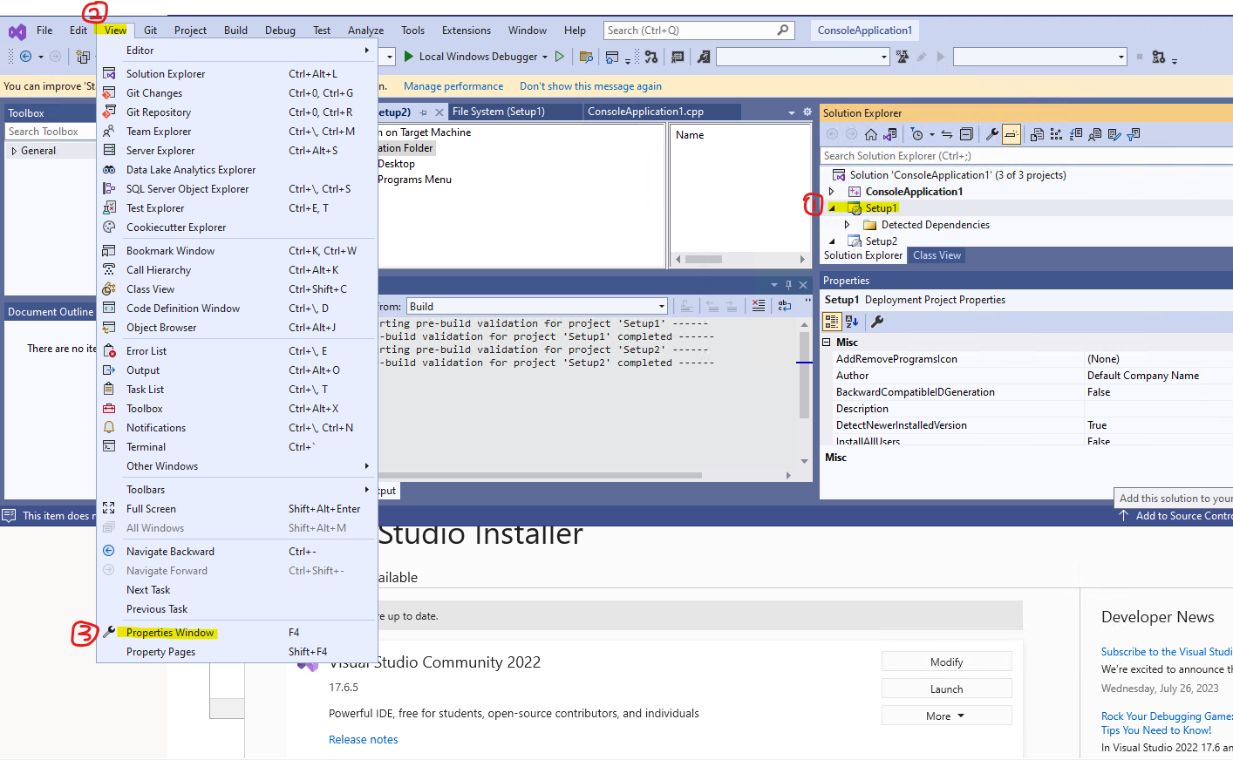Open Release notes link

(364, 740)
